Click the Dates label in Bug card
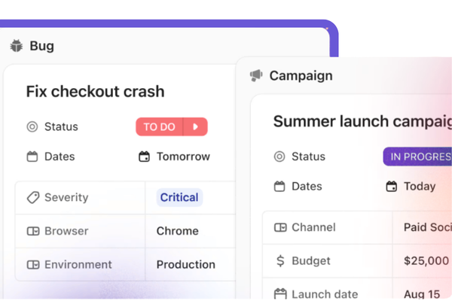 coord(60,157)
